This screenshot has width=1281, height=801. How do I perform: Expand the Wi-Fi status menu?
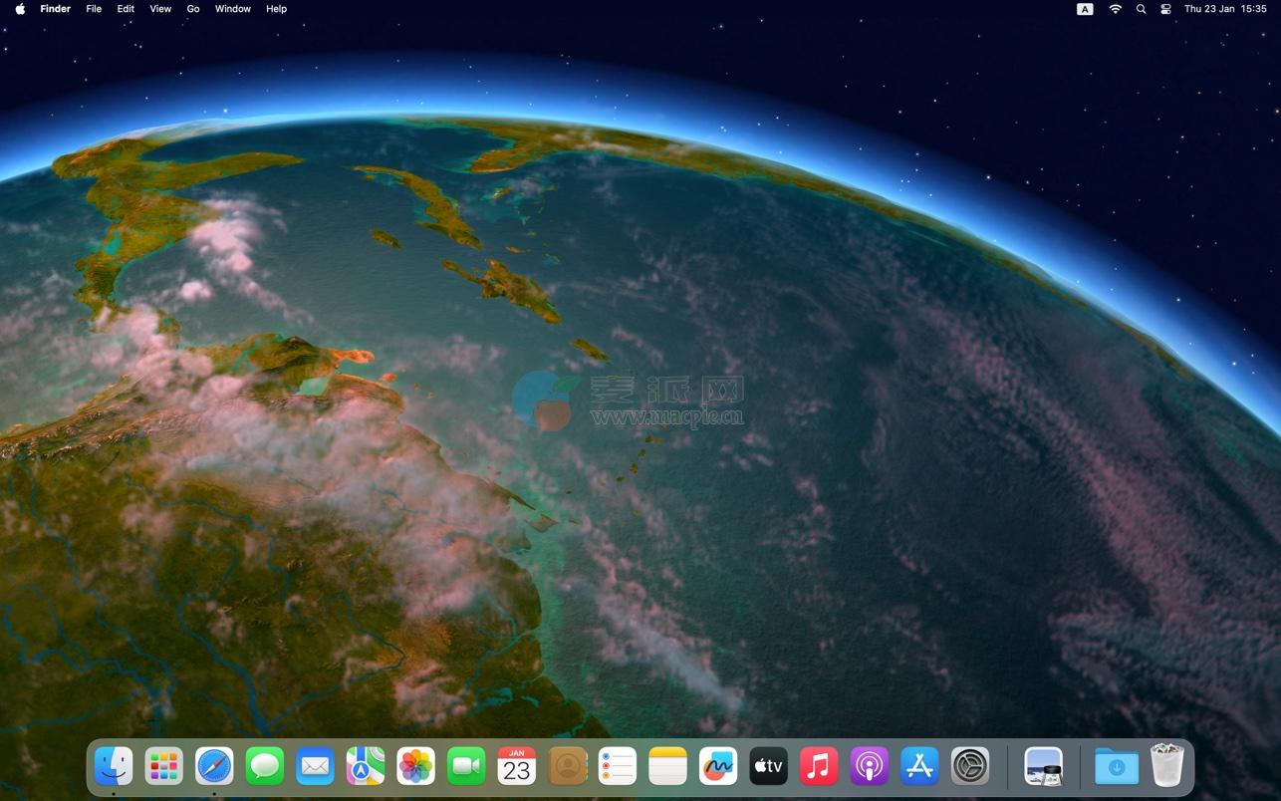click(1115, 9)
